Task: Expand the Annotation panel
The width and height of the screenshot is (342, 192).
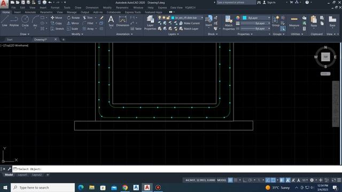Action: pos(125,34)
